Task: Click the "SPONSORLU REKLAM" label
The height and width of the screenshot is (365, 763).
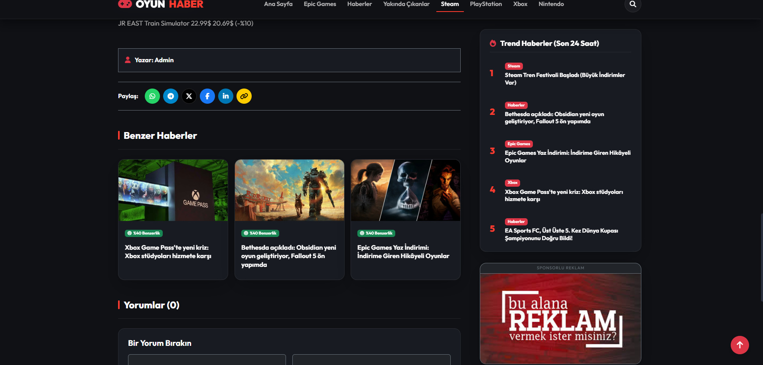Action: (x=560, y=268)
